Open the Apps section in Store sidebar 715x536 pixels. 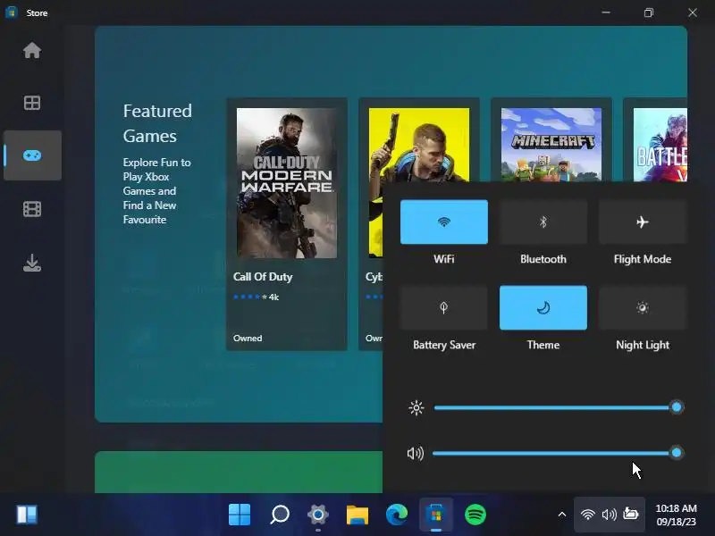[32, 103]
